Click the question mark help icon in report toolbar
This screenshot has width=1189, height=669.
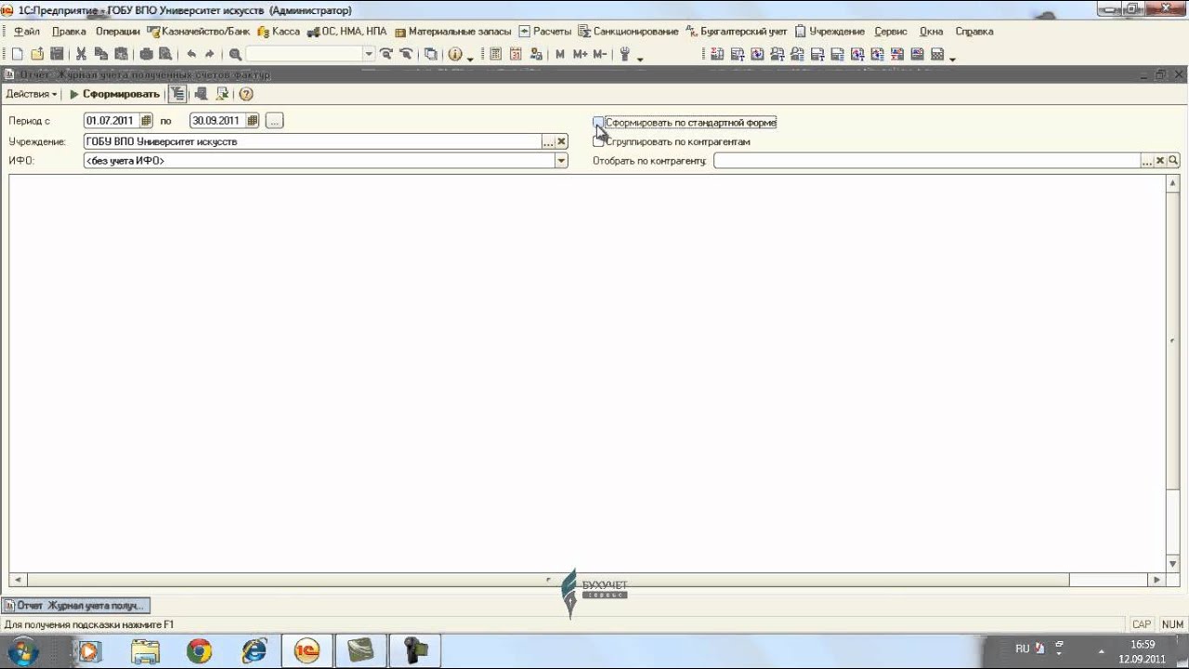point(246,94)
